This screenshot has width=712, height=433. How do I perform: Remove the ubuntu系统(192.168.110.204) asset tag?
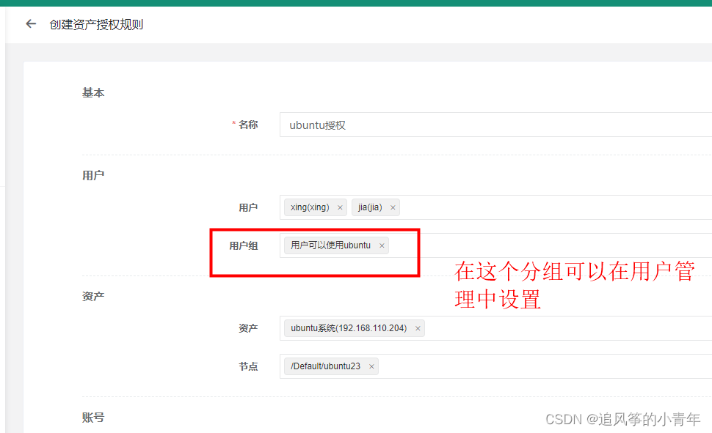(418, 328)
